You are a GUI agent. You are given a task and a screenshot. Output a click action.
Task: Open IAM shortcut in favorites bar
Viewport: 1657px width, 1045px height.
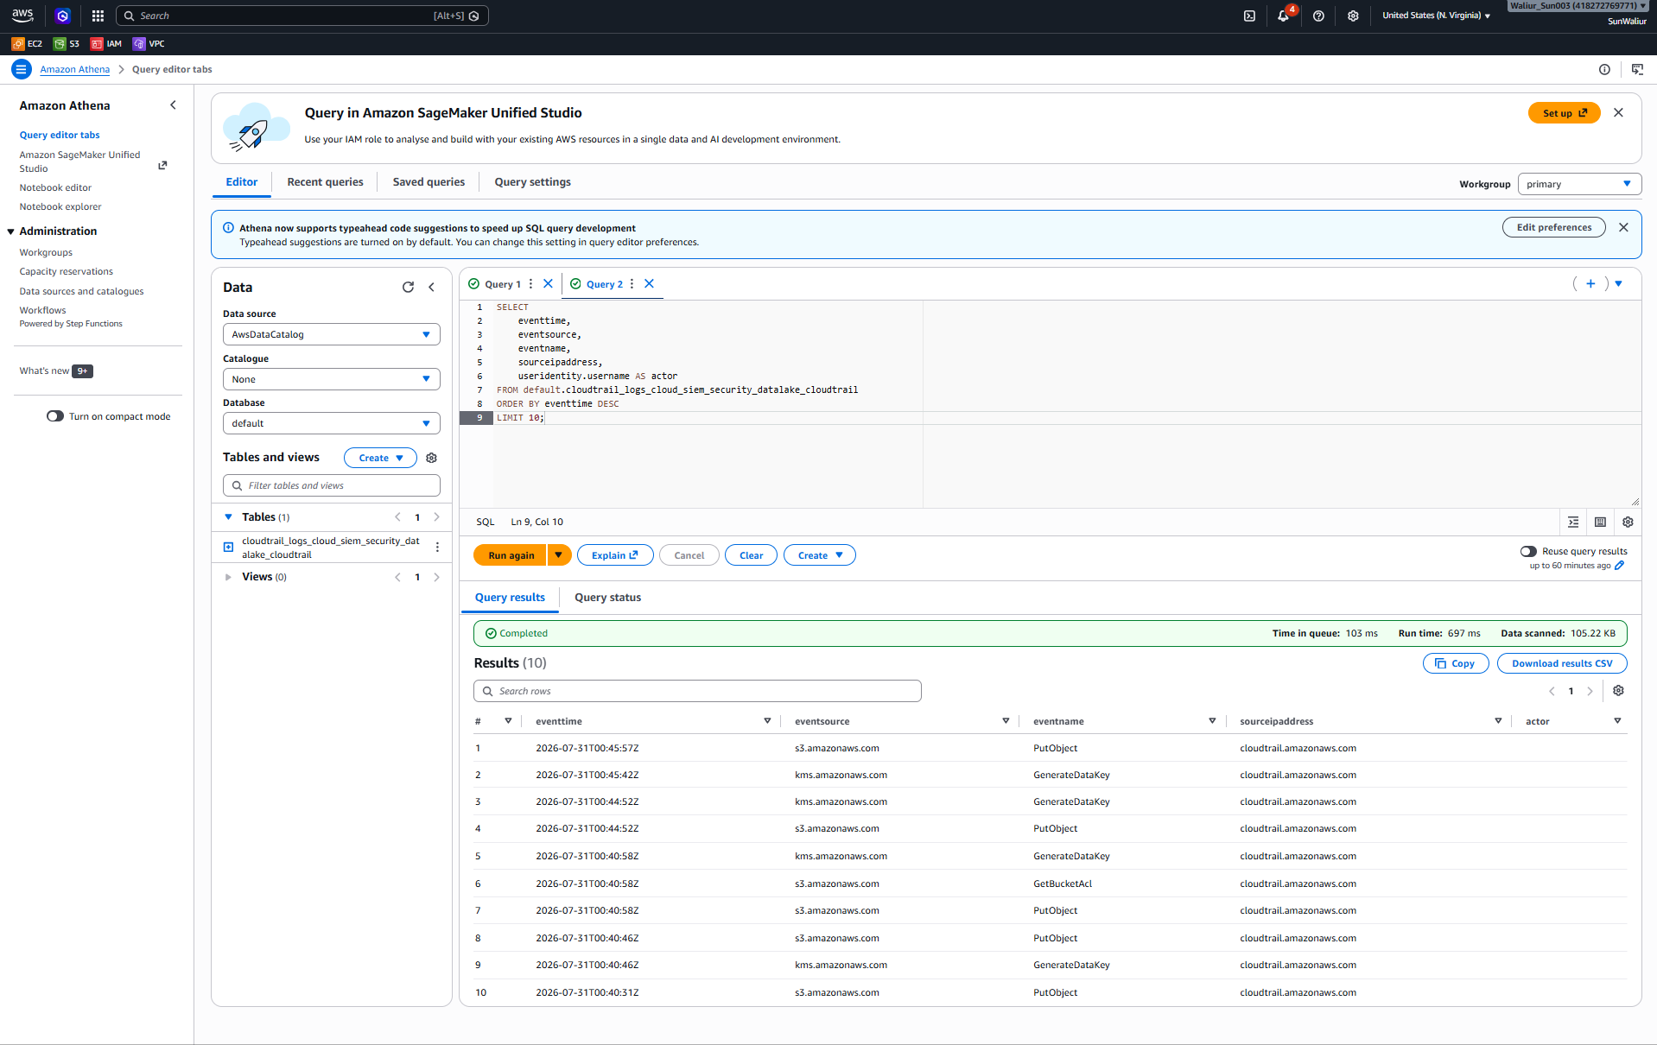(106, 43)
